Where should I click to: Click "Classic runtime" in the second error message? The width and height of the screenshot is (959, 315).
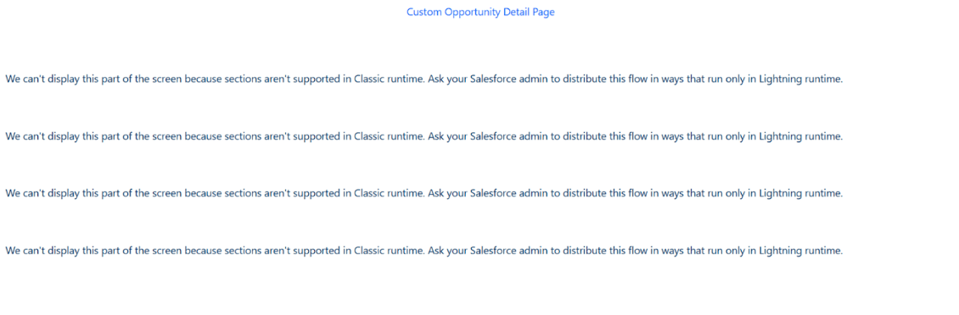tap(388, 136)
